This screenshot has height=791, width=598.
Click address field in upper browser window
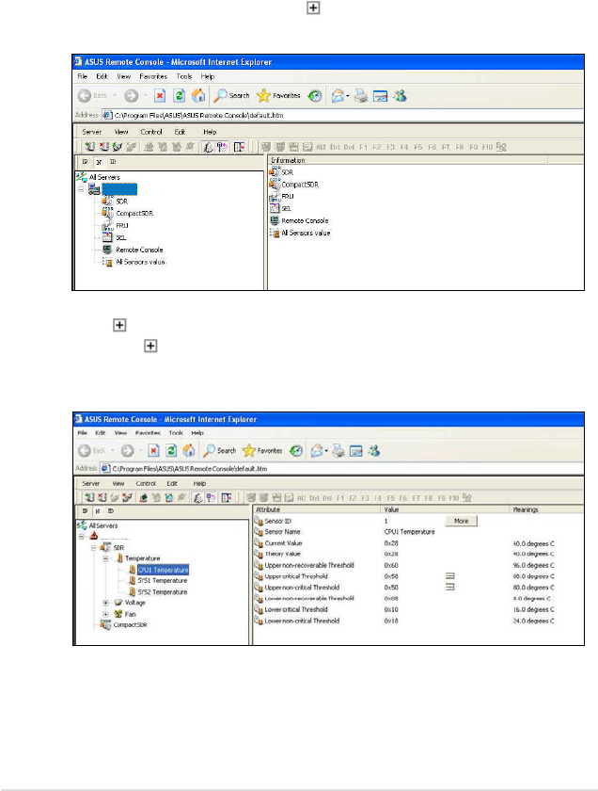tap(342, 115)
